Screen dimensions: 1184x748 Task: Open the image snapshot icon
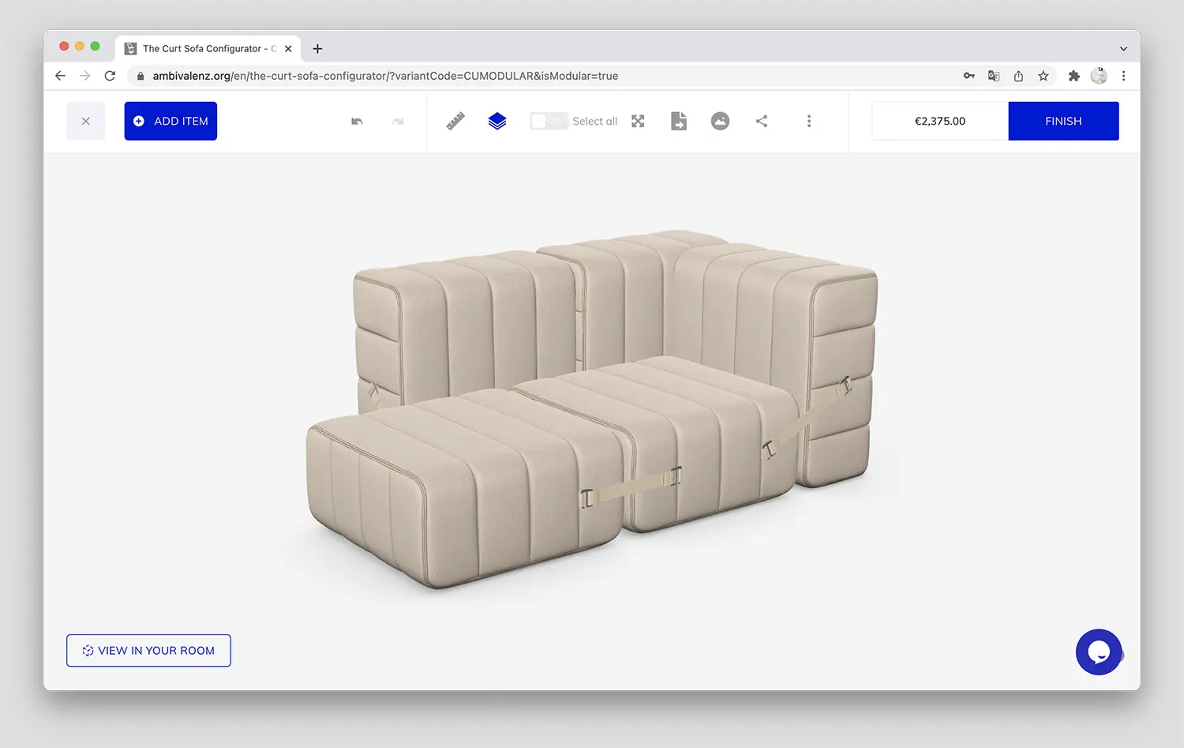(720, 121)
